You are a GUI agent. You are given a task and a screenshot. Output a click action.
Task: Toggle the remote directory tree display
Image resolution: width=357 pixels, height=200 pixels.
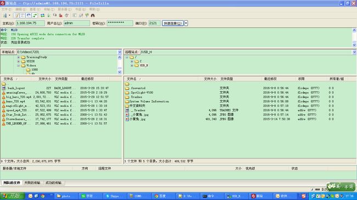[29, 15]
